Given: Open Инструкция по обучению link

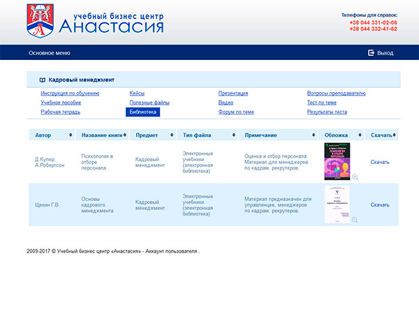Looking at the screenshot, I should 70,93.
